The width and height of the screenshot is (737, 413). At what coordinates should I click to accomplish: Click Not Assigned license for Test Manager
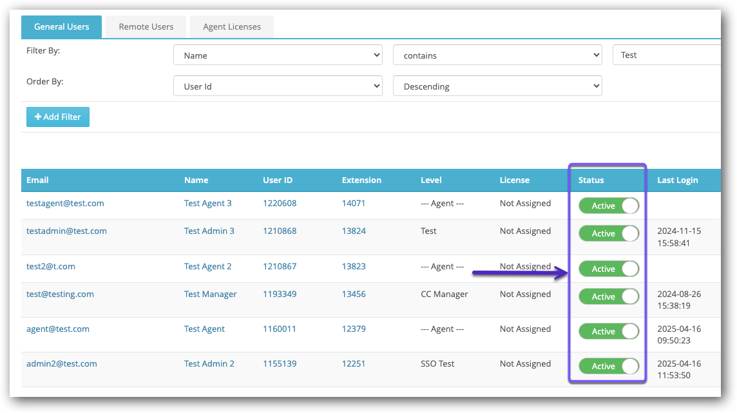click(x=526, y=294)
